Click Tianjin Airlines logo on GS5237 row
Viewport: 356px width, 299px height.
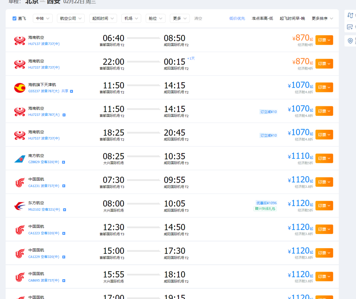click(20, 88)
